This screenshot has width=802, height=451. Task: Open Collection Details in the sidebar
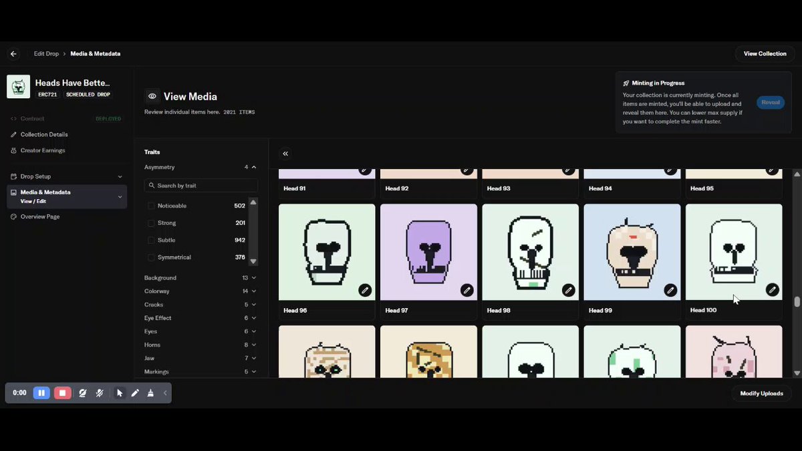pyautogui.click(x=44, y=134)
